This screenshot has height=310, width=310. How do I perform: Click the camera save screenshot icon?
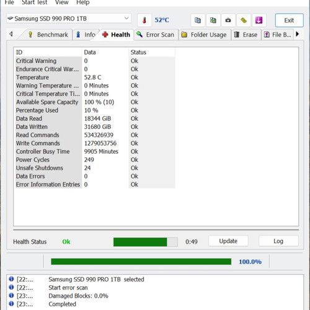pyautogui.click(x=228, y=20)
